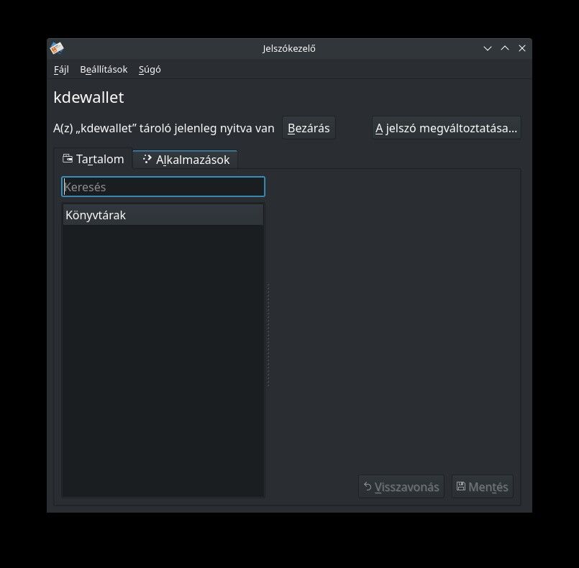Click the Bezárás button to close the wallet
Screen dimensions: 579x568
(x=309, y=128)
